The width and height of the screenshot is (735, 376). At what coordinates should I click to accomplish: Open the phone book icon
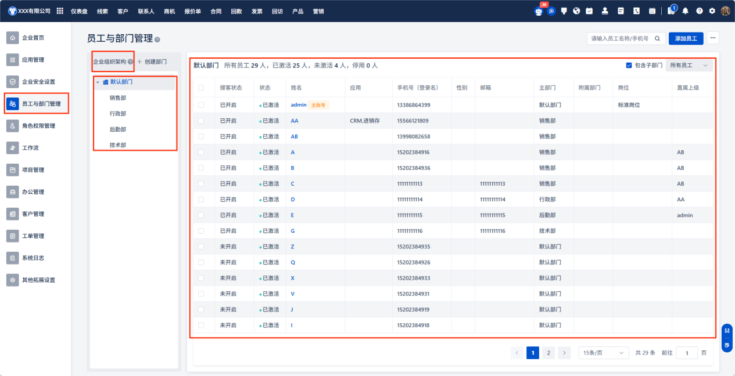pyautogui.click(x=636, y=11)
